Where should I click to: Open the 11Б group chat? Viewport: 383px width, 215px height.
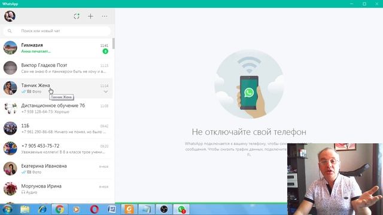coord(56,128)
